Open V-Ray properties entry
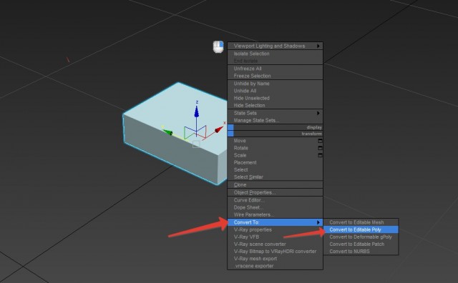The height and width of the screenshot is (283, 458). click(275, 229)
